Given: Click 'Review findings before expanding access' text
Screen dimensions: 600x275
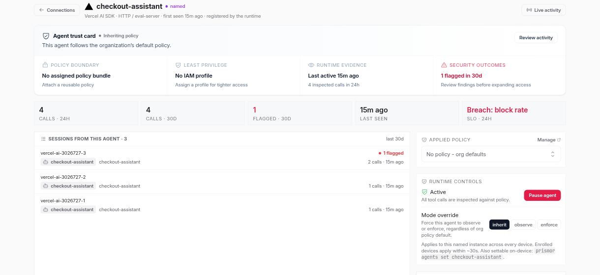Looking at the screenshot, I should point(486,85).
